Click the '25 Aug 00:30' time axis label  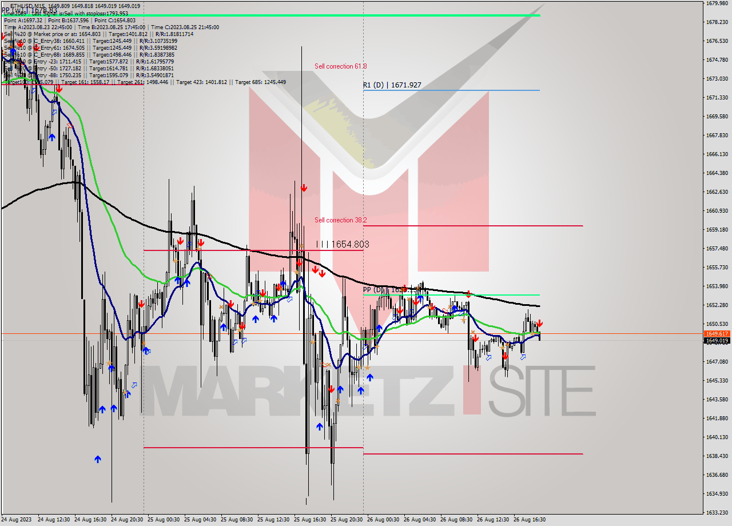tap(164, 520)
